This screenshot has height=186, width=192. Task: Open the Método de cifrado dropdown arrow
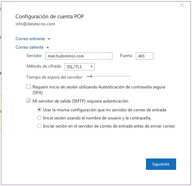click(x=91, y=67)
